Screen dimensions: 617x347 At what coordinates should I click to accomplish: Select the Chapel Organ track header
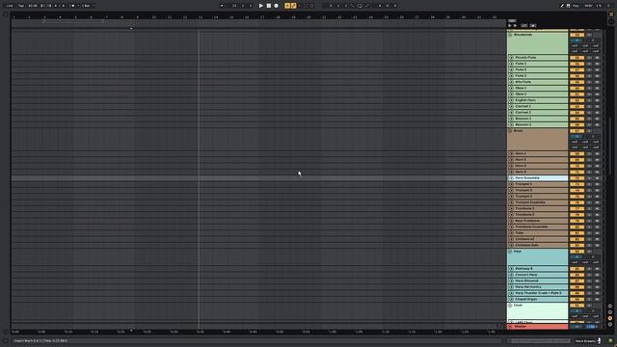tap(537, 299)
